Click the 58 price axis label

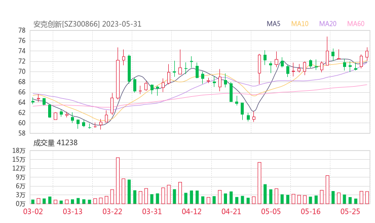click(x=22, y=133)
